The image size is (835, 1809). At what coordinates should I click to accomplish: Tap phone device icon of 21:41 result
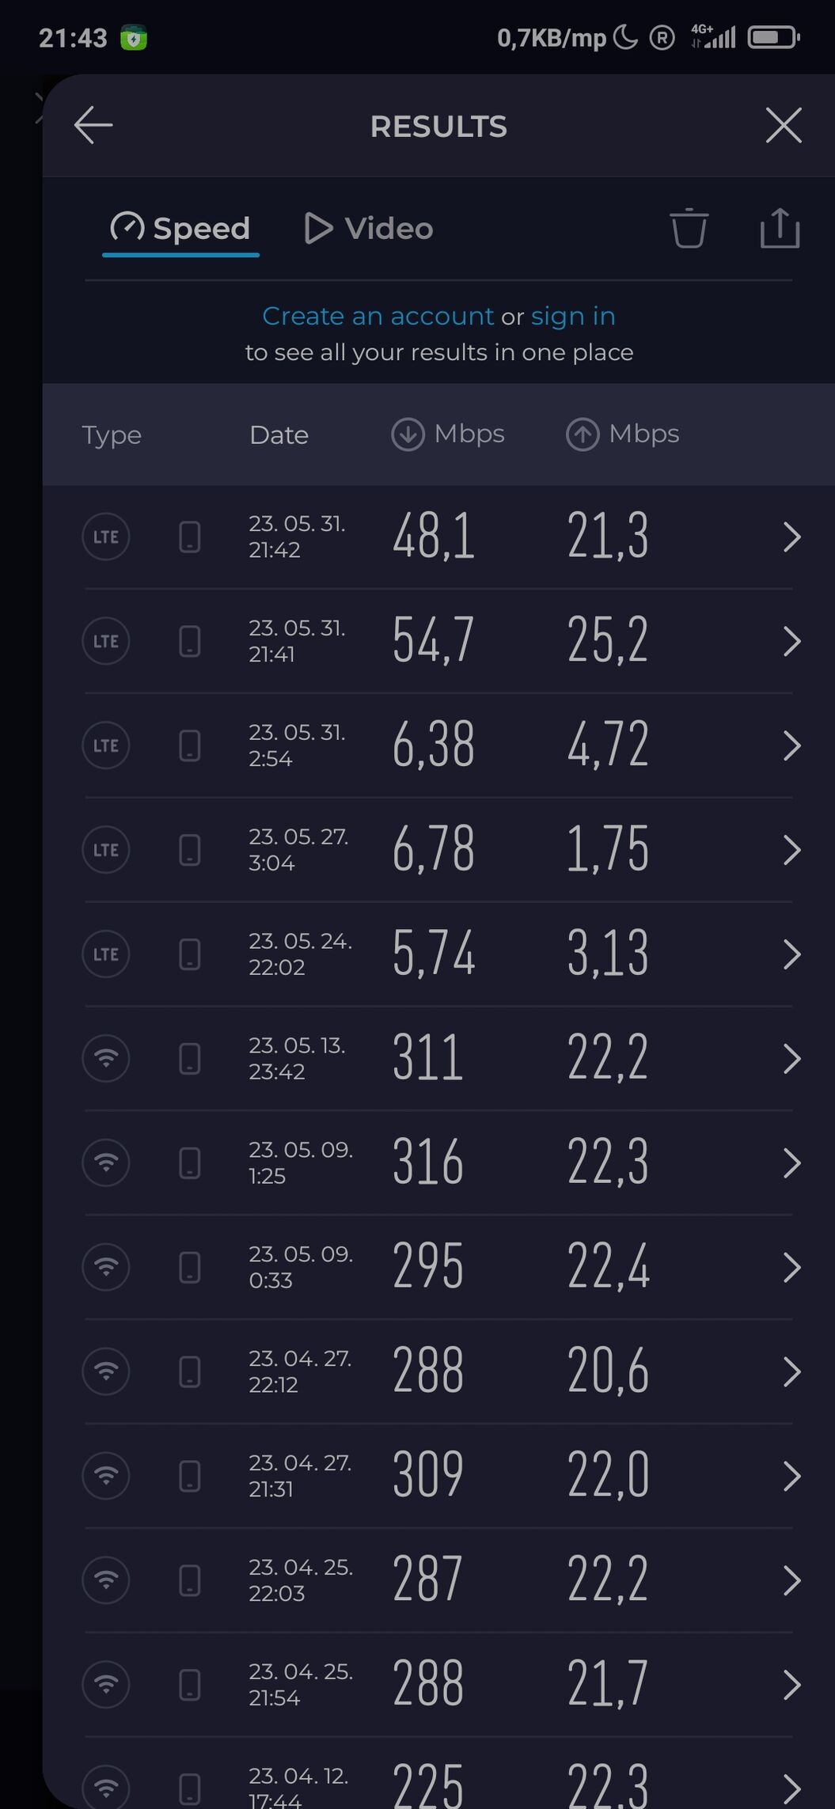(x=190, y=641)
